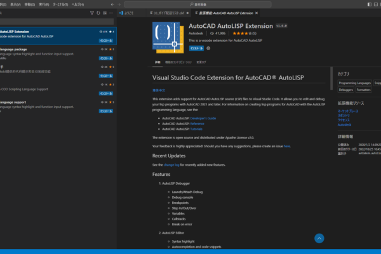
Task: Click the Autodesk publisher name
Action: (196, 34)
